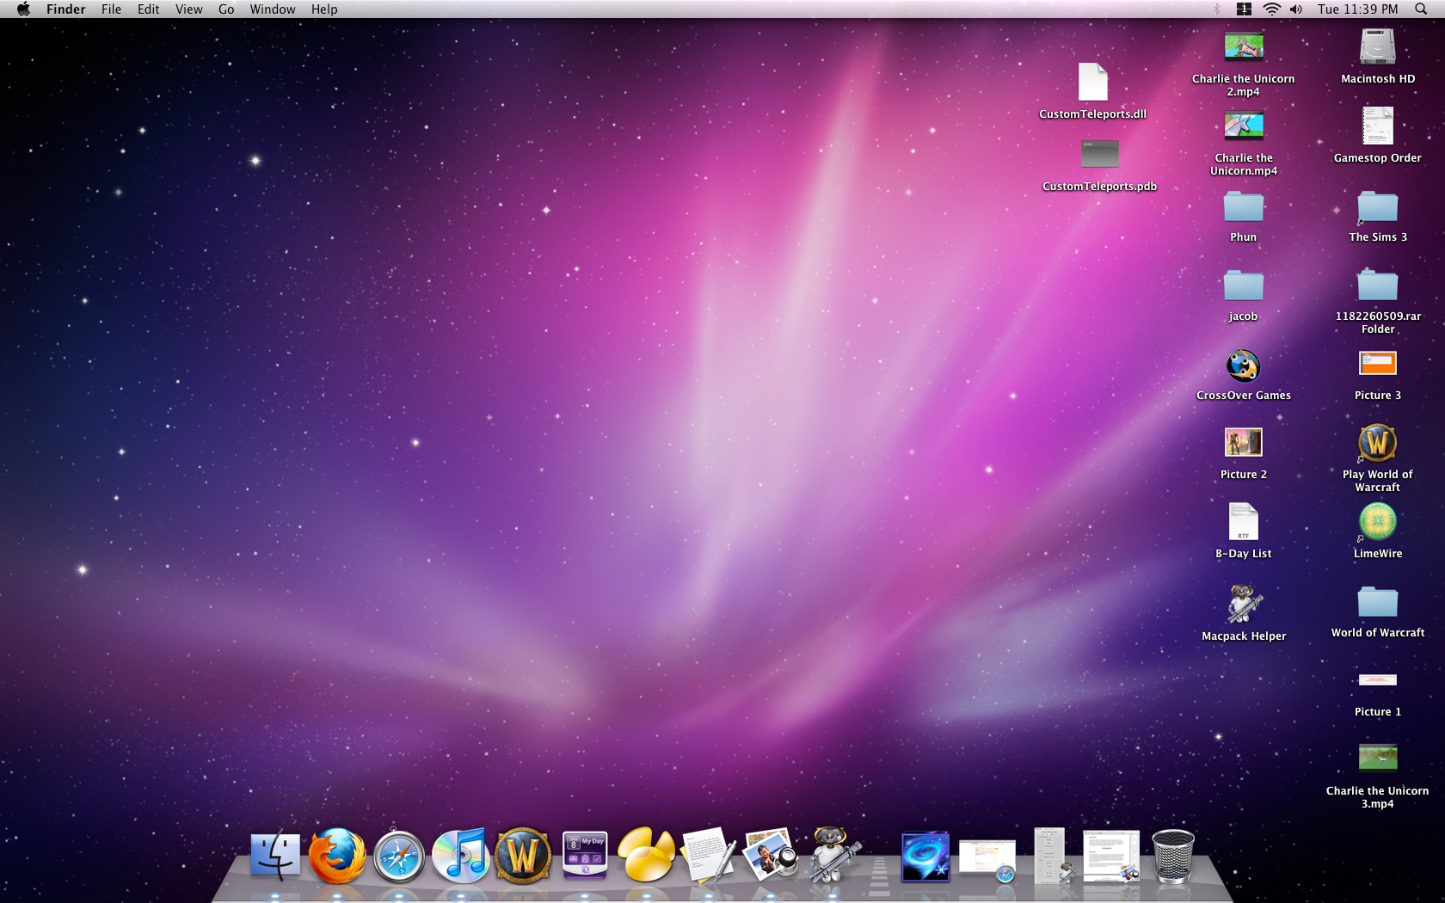Open LimeWire via its desktop icon
This screenshot has height=903, width=1445.
coord(1377,521)
